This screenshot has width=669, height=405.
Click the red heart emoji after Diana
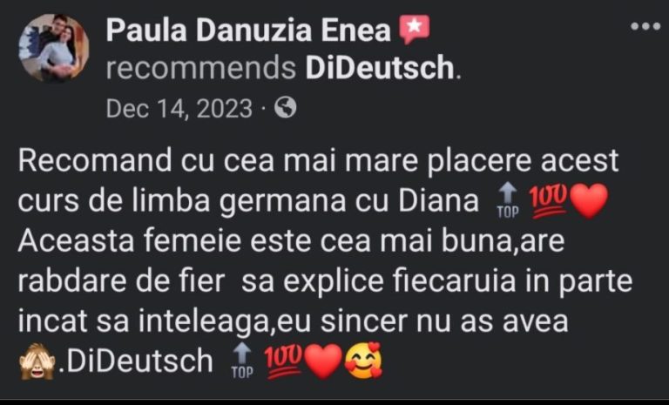589,201
